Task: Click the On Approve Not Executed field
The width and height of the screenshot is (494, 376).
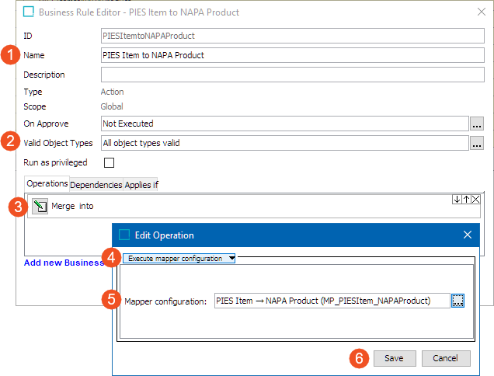Action: tap(285, 124)
